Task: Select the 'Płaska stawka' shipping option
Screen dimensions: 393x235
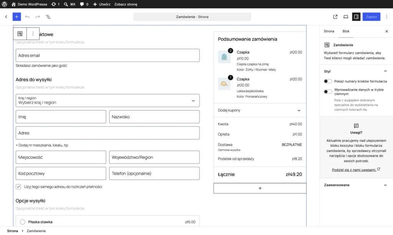Action: pos(23,222)
